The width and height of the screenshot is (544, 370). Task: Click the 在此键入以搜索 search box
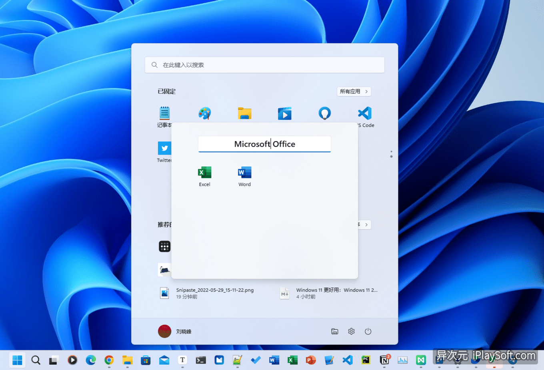(x=264, y=65)
